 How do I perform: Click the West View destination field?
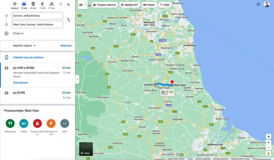pos(37,25)
